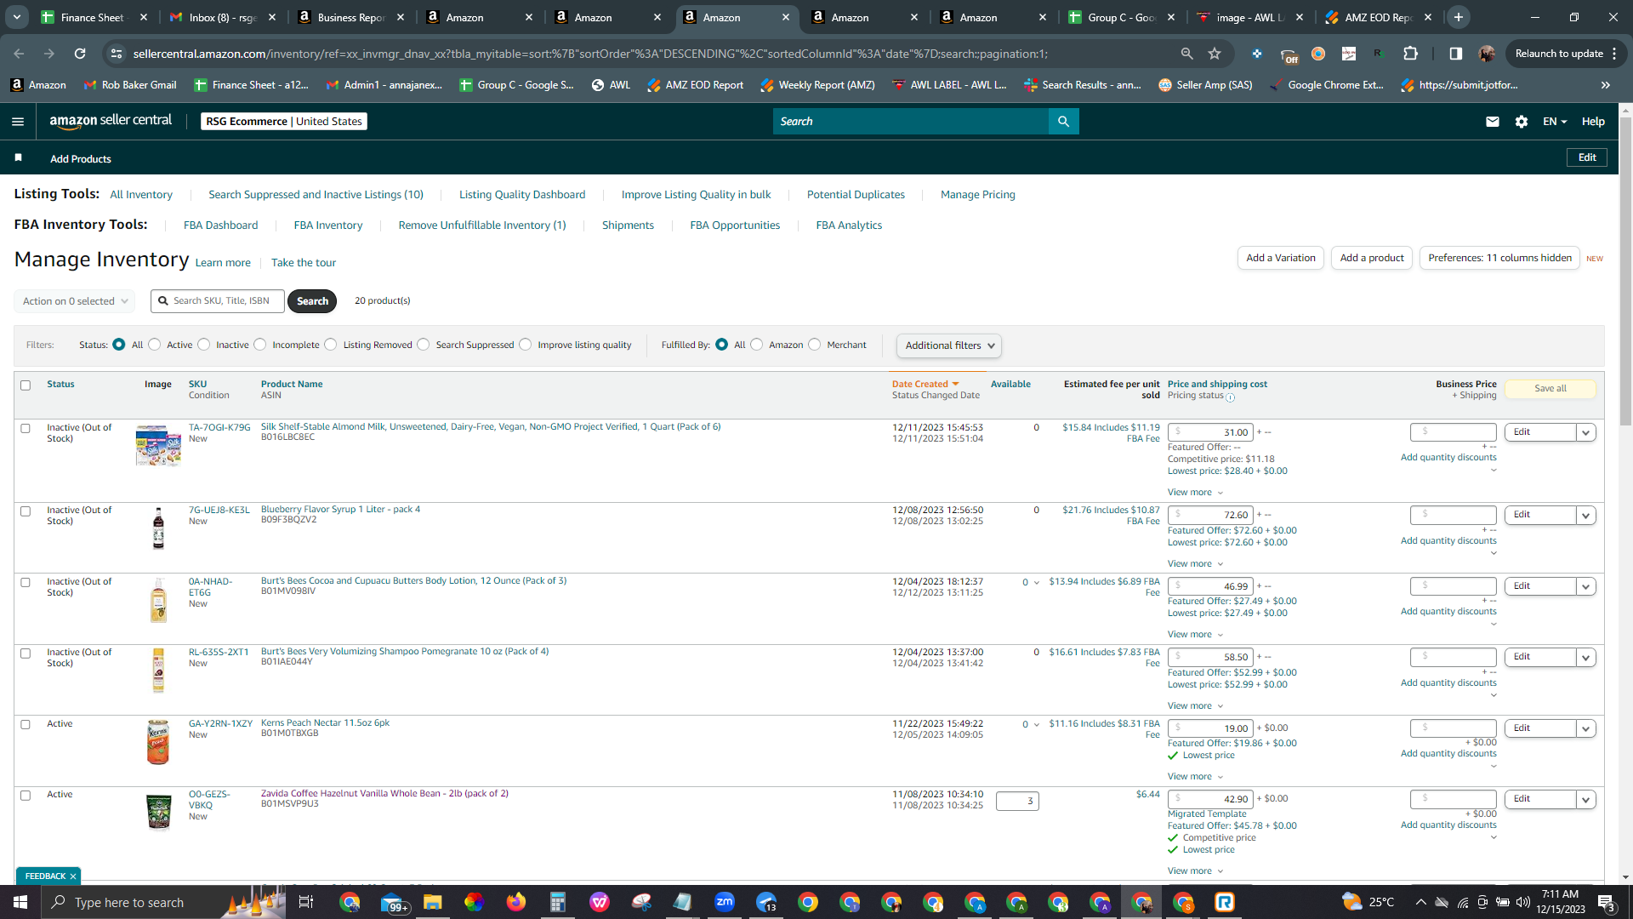Switch to the AMZ EOD Report tab
This screenshot has height=919, width=1633.
coord(1379,17)
